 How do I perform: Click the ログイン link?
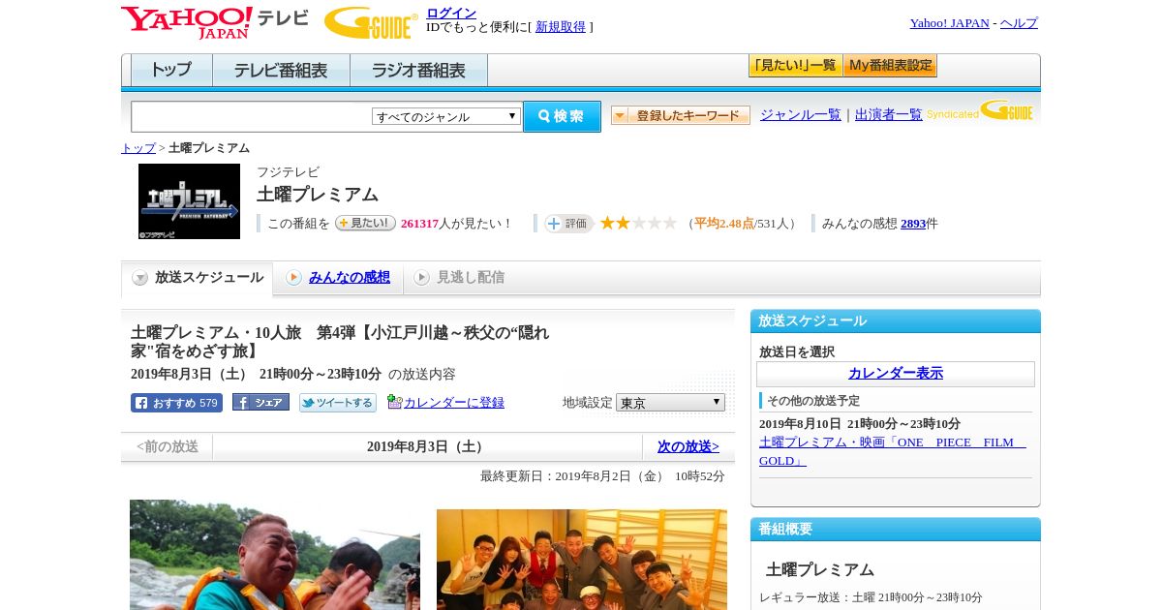[x=451, y=13]
